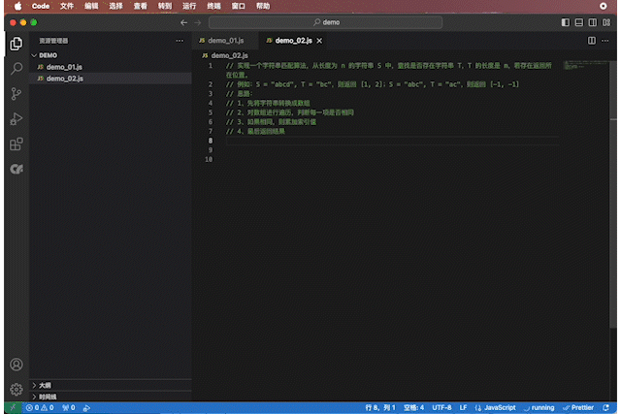The image size is (621, 414).
Task: Select demo_02.js in the file explorer
Action: tap(65, 79)
